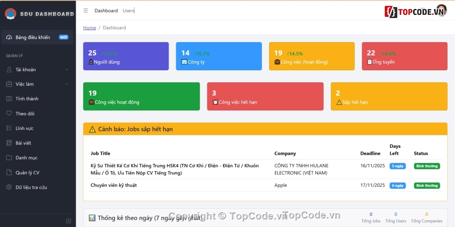Click chart icon beside Thống kê theo ngày

[x=92, y=218]
